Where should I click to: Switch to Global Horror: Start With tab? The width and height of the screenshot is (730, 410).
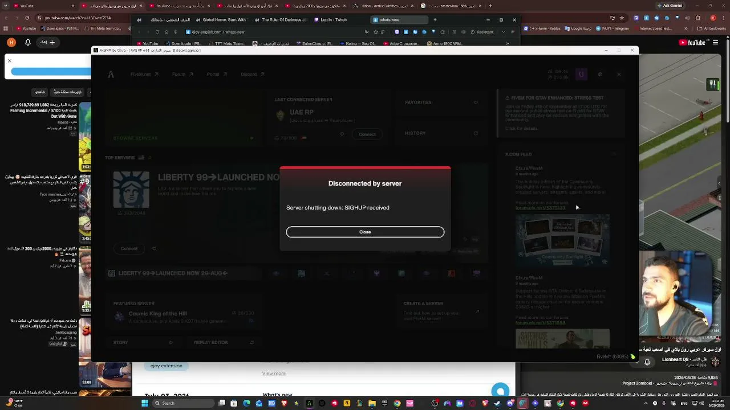click(x=221, y=20)
